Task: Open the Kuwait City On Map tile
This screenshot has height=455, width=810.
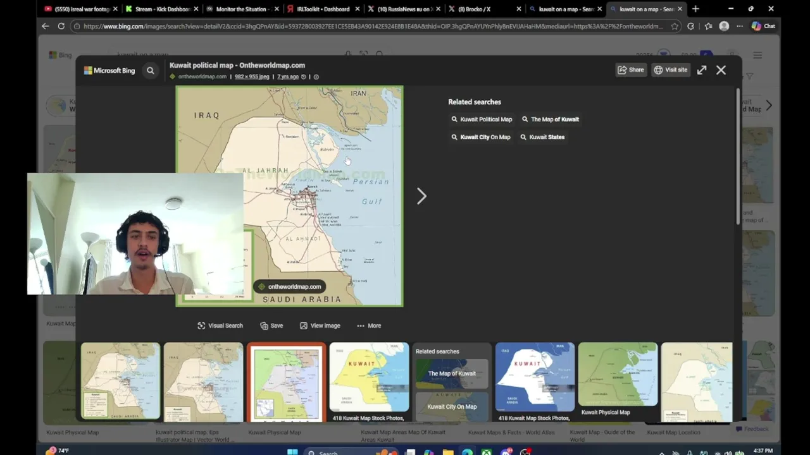Action: (452, 406)
